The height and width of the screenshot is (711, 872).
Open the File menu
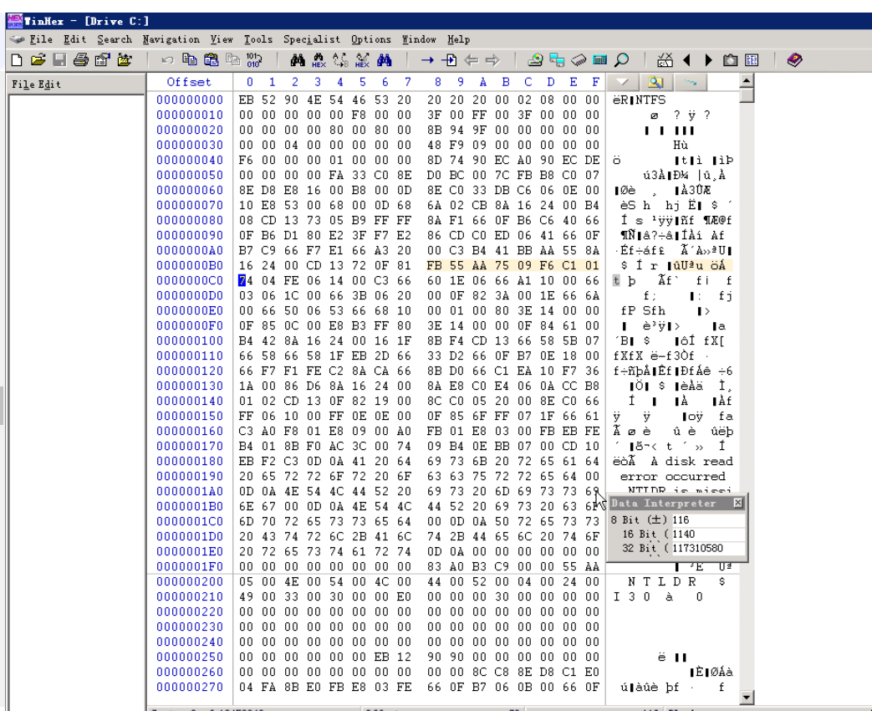pos(41,39)
